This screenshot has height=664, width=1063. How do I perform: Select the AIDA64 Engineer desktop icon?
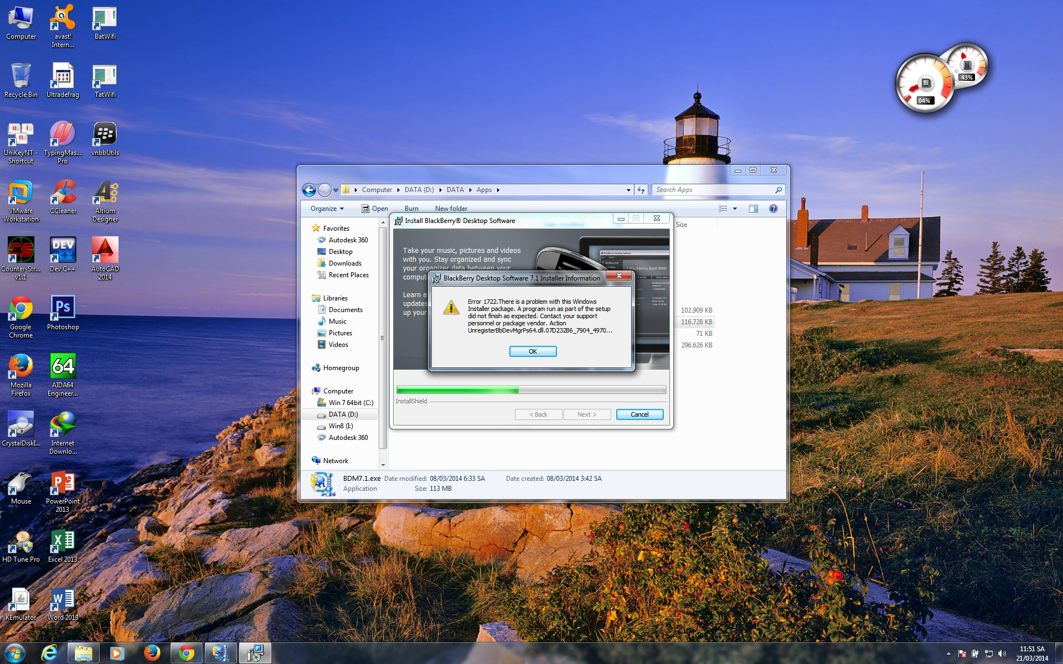(63, 375)
